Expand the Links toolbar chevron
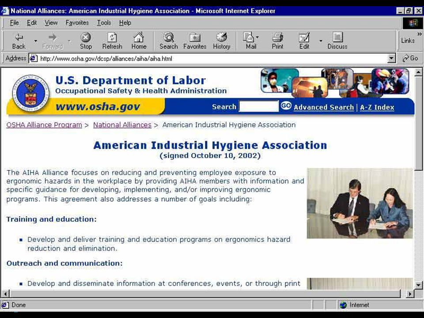This screenshot has height=318, width=424. tap(420, 34)
